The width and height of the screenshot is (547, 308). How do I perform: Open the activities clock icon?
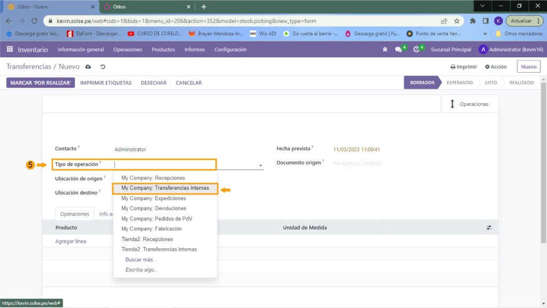point(416,50)
